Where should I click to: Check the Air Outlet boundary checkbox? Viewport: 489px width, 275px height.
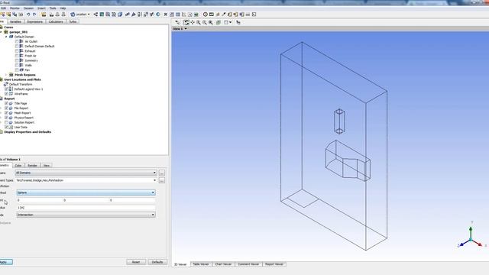(x=17, y=41)
